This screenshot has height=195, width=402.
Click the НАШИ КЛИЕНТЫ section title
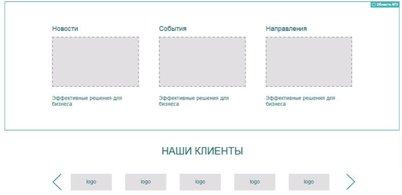tap(202, 151)
